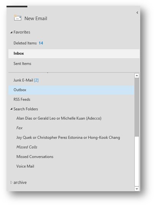This screenshot has height=205, width=154.
Task: Click the New Email text label
Action: [x=36, y=18]
